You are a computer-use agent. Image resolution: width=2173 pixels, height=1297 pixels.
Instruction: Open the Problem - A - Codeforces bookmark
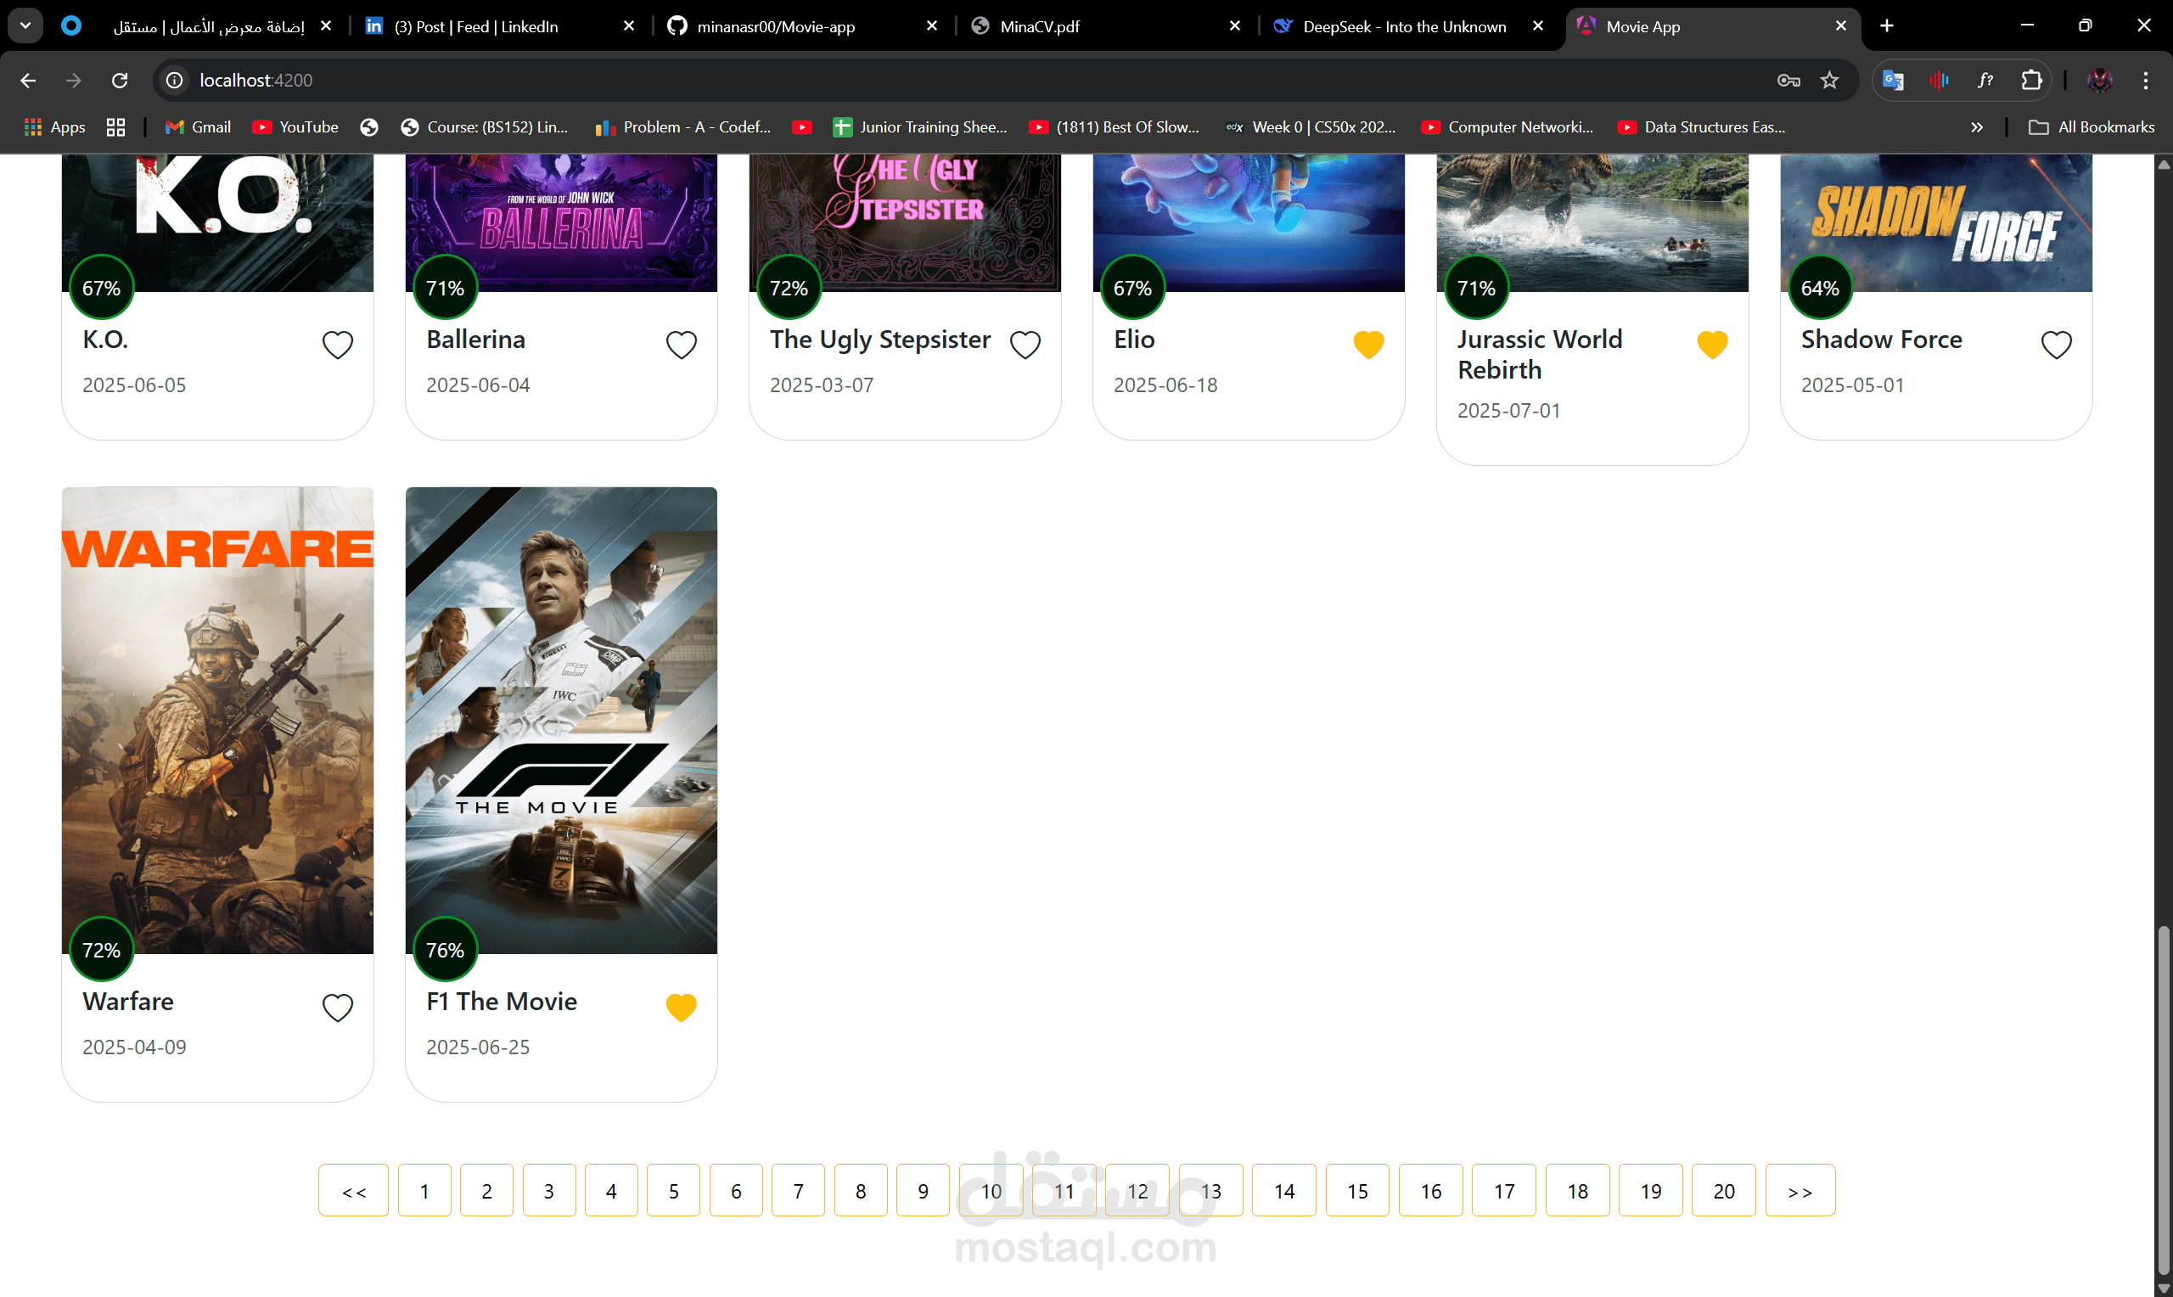click(x=683, y=127)
